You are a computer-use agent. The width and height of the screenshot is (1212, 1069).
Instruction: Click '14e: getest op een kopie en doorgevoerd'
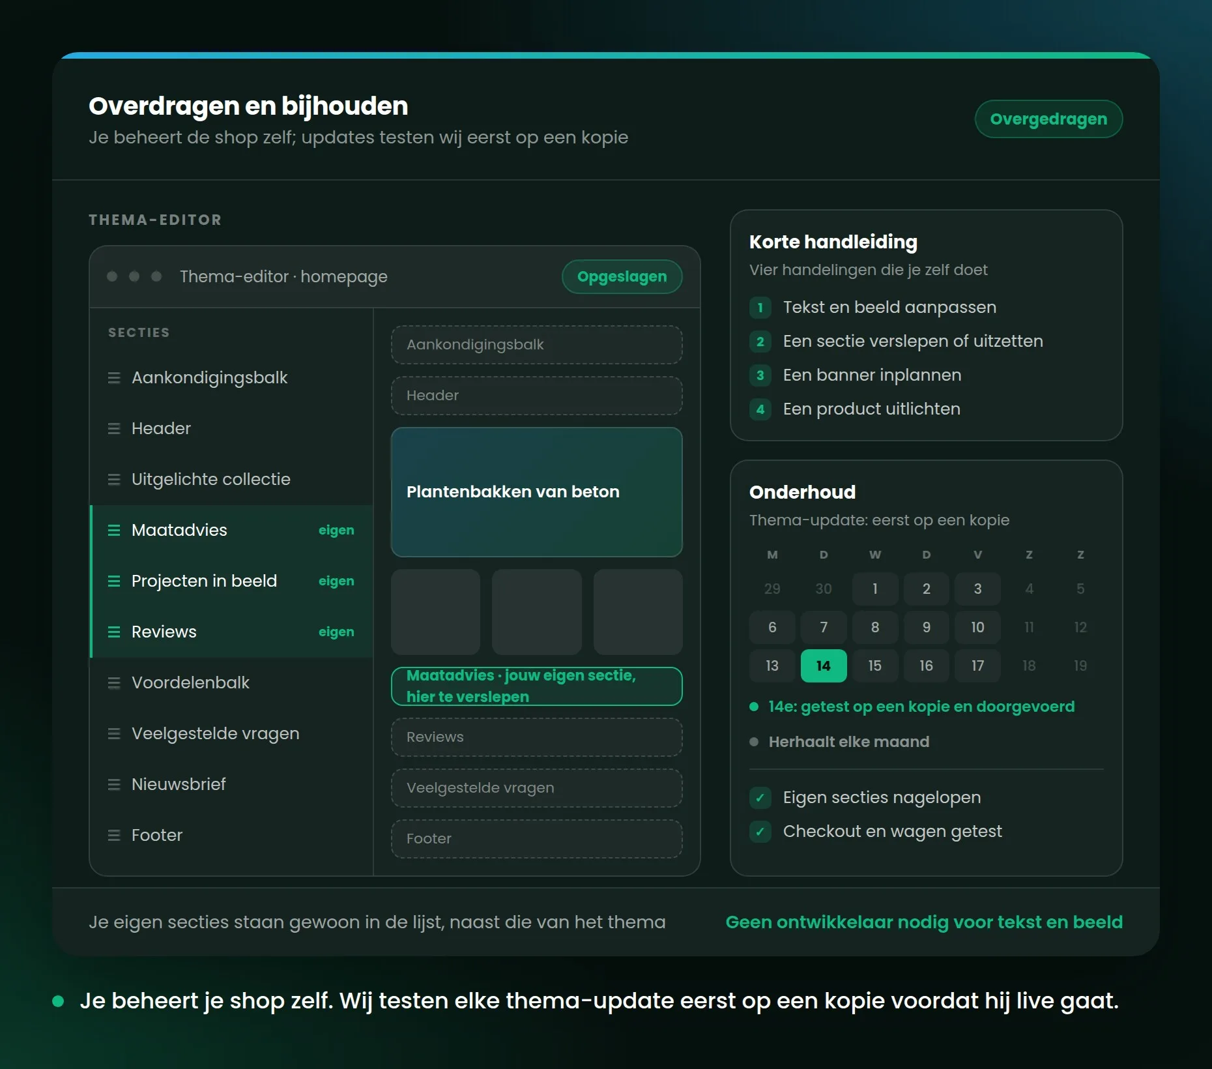pos(921,707)
